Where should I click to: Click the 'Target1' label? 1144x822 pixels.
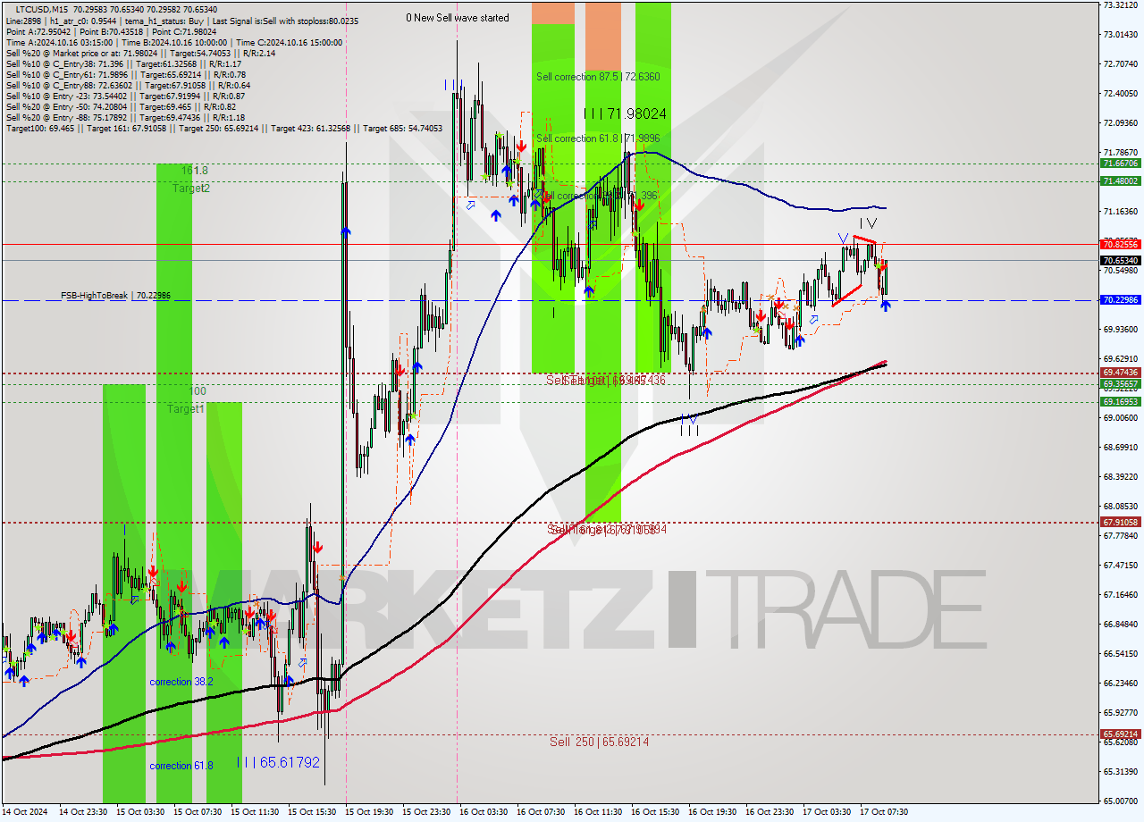pos(186,408)
